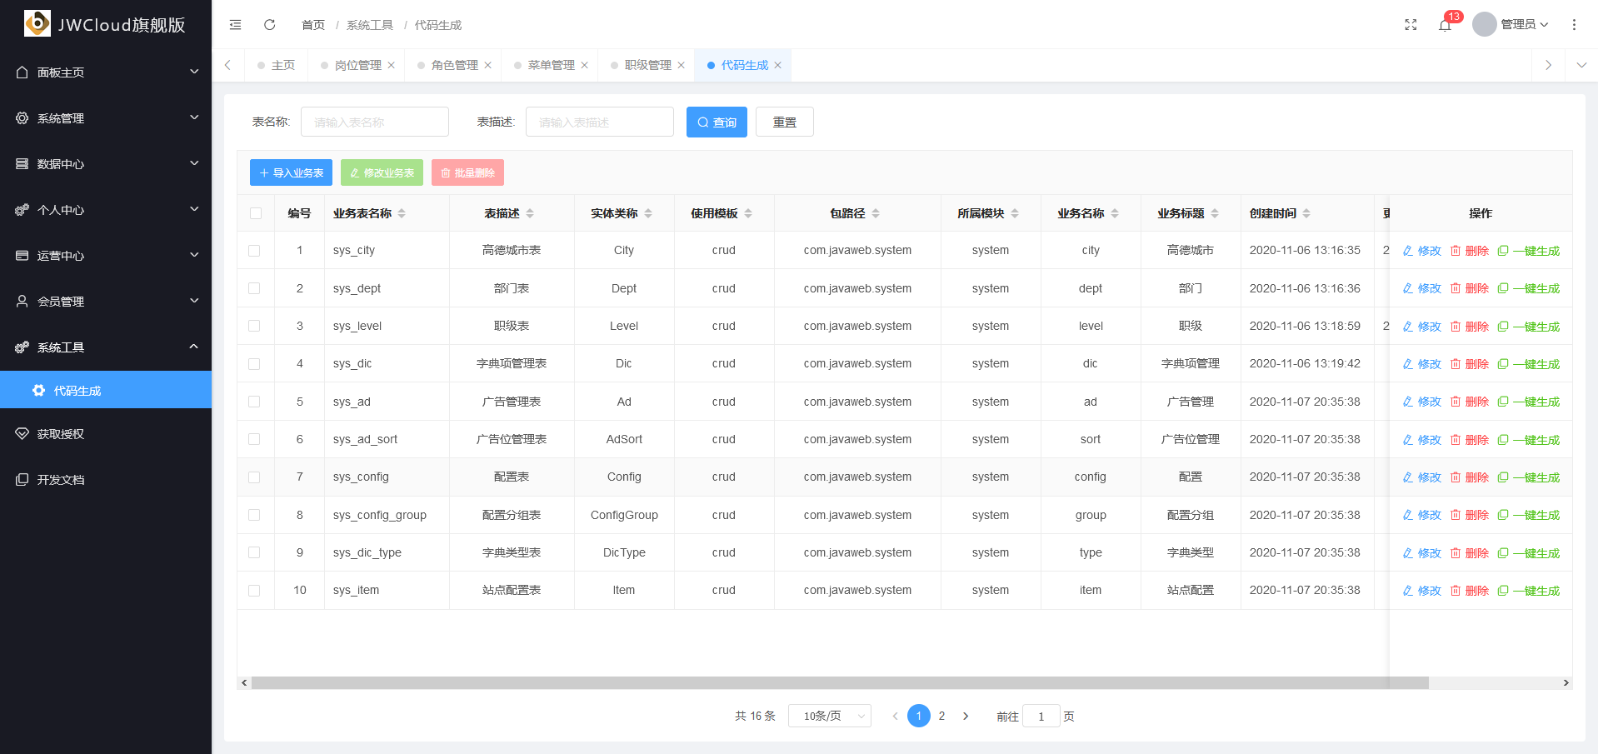Expand the 面板主页 sidebar menu
Viewport: 1598px width, 754px height.
click(106, 72)
